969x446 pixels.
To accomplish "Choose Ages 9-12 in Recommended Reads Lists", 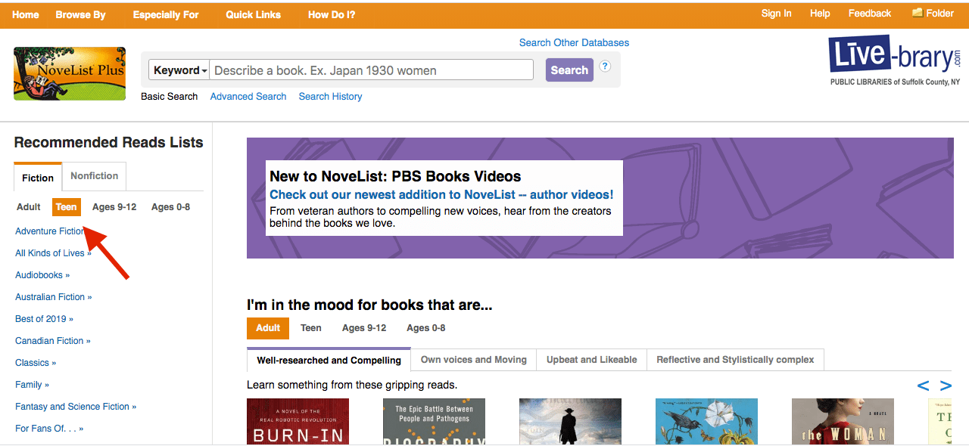I will click(x=114, y=207).
